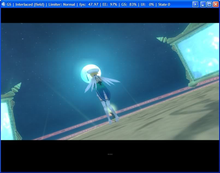Click the "State 0" title bar text
This screenshot has height=173, width=220.
click(164, 5)
